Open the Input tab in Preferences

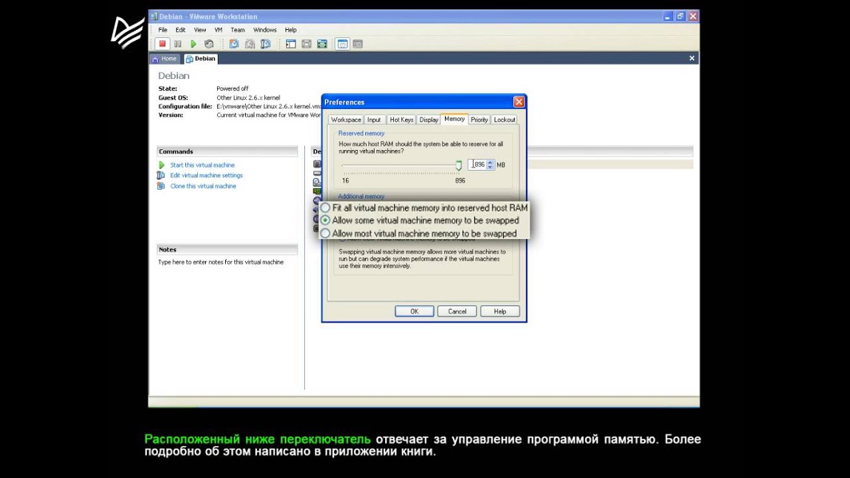(375, 119)
